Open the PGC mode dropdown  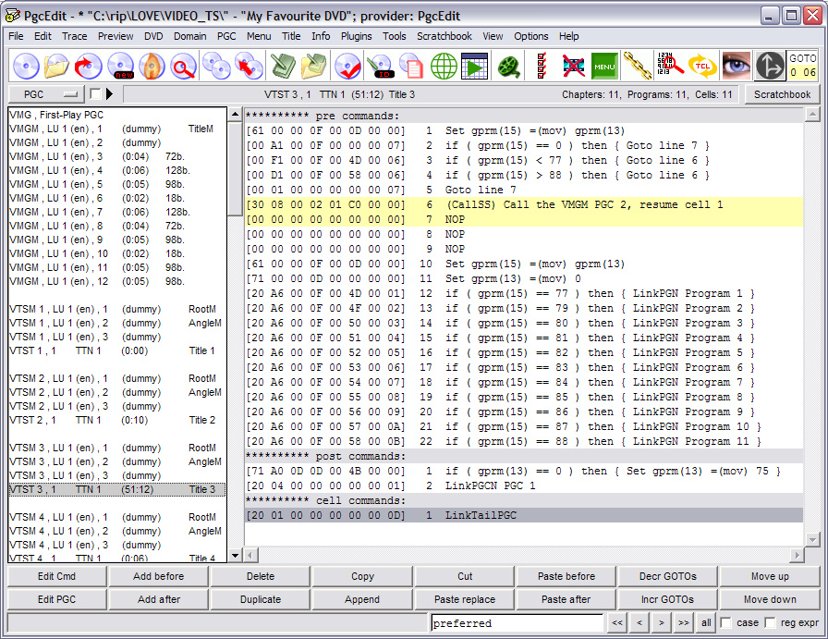coord(46,94)
